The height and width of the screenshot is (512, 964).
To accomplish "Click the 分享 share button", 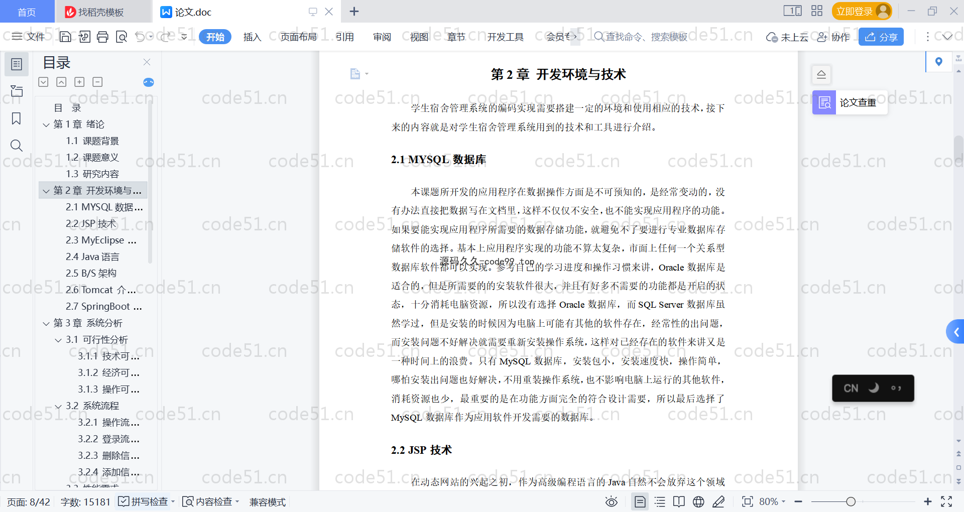I will (x=881, y=37).
